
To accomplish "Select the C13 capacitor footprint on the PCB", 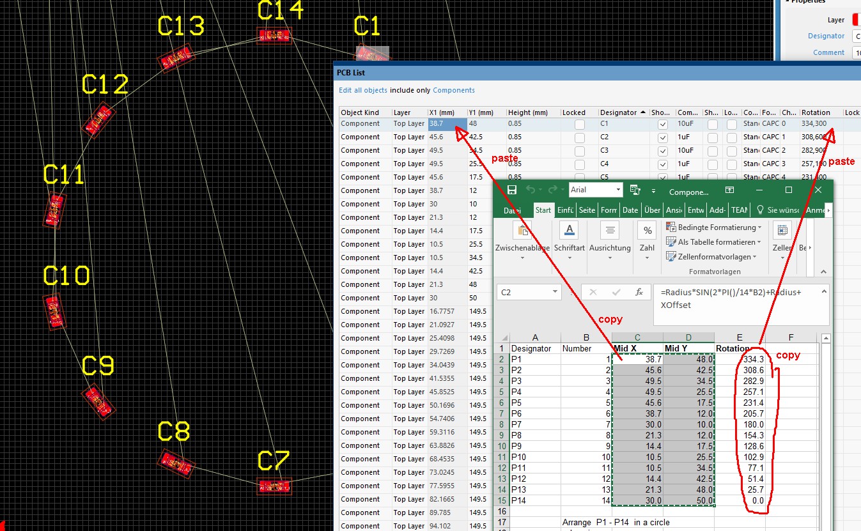I will tap(176, 58).
